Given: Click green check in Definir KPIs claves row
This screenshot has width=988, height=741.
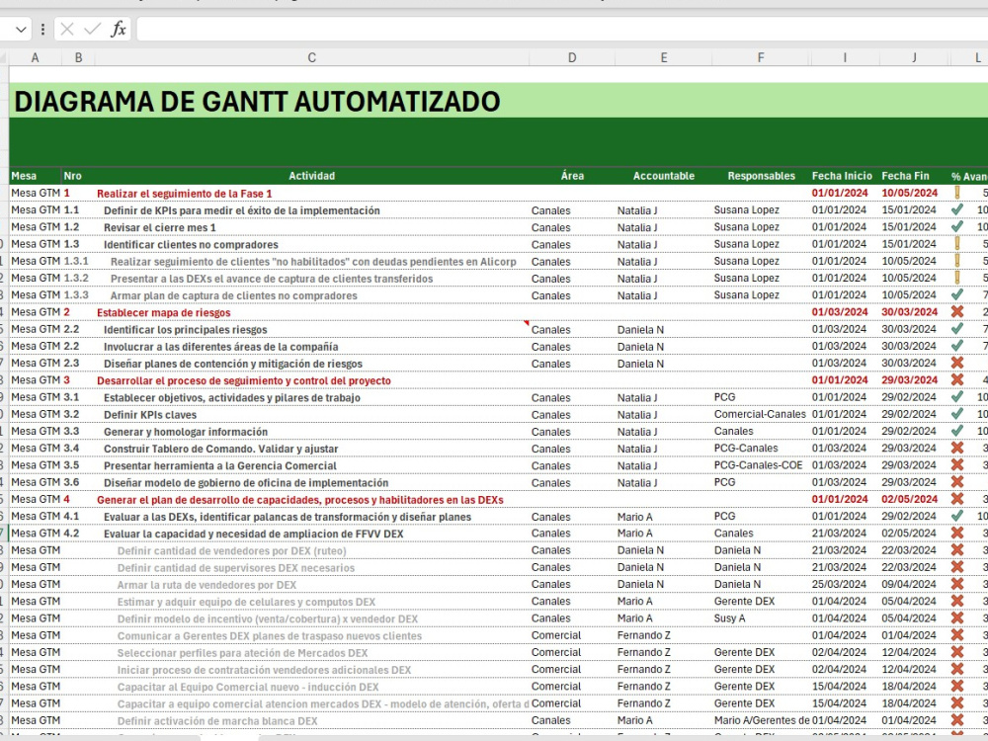Looking at the screenshot, I should (x=957, y=414).
